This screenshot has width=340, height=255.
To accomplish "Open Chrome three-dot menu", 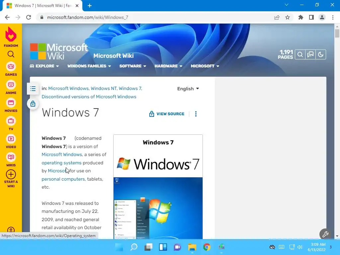I will [333, 17].
